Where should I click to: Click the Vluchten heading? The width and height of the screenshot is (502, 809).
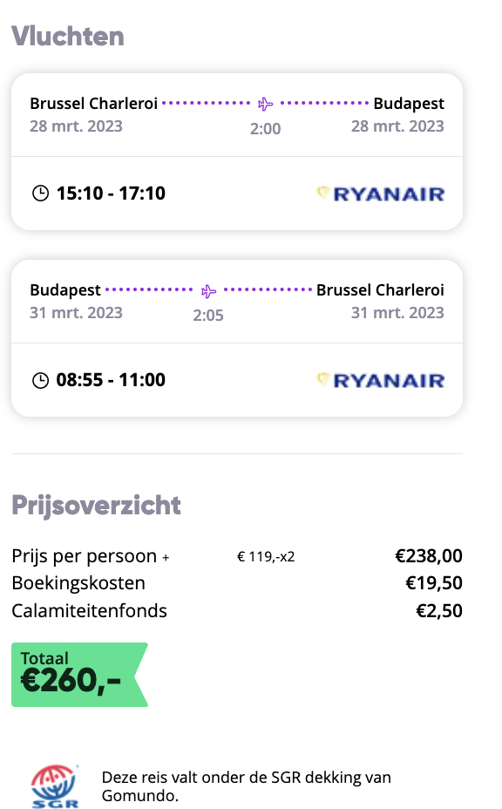68,37
